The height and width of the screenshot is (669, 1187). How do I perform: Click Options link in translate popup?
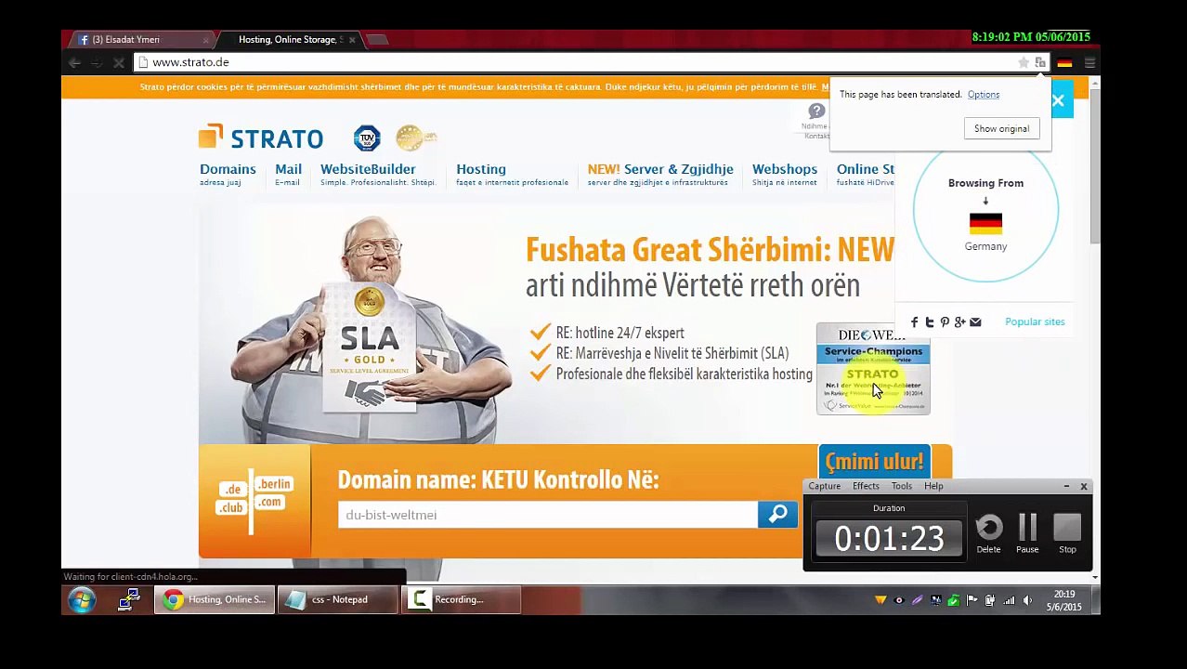point(983,94)
